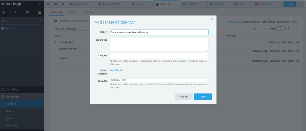Viewport: 306px width, 131px height.
Task: Click the Home icon tab
Action: click(x=48, y=4)
